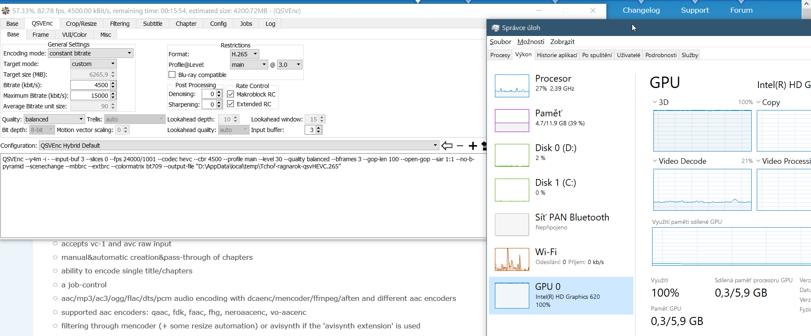
Task: Open the Changelog link on the website
Action: [x=641, y=10]
